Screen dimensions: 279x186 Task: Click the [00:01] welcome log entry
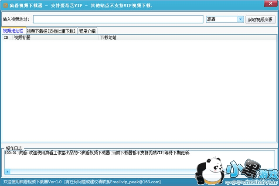(98, 153)
